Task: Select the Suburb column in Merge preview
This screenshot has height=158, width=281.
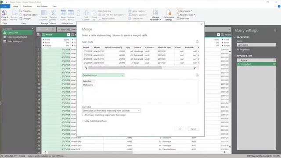Action: point(137,47)
